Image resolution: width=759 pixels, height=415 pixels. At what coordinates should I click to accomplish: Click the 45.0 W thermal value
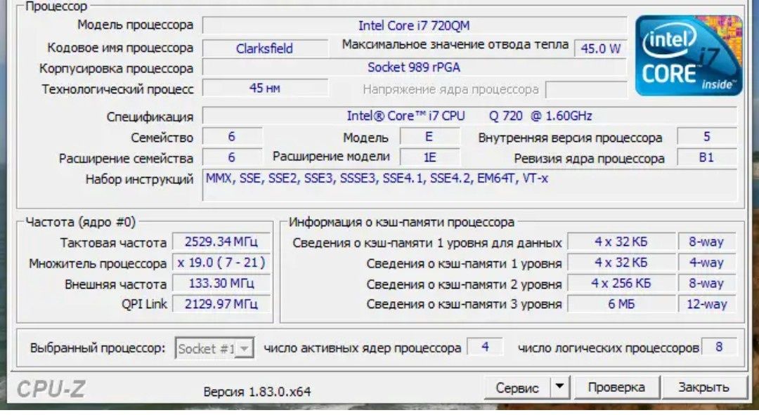(600, 48)
